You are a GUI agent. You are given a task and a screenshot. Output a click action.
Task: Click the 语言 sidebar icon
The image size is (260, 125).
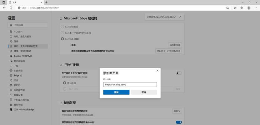click(11, 80)
